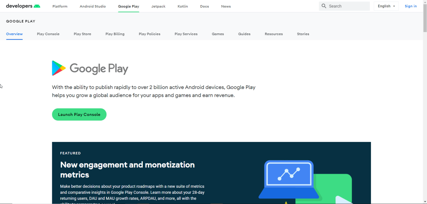This screenshot has height=204, width=427.
Task: Switch to the Play Store tab
Action: click(82, 34)
